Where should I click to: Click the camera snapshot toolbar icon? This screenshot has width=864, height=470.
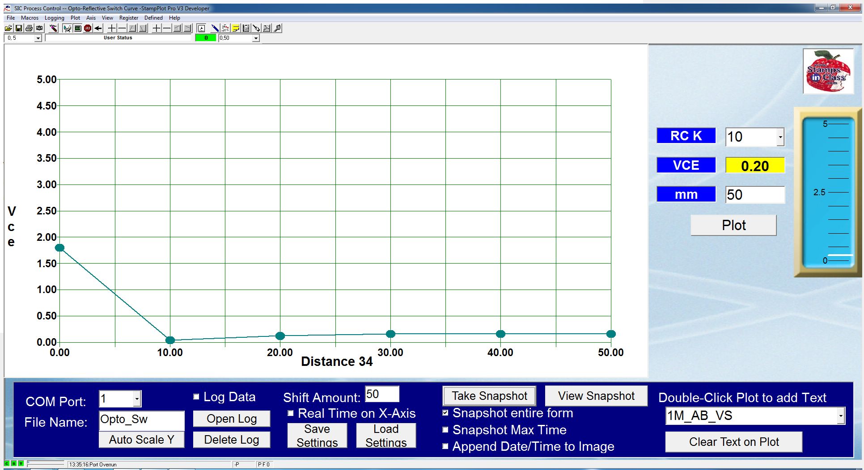(x=39, y=28)
